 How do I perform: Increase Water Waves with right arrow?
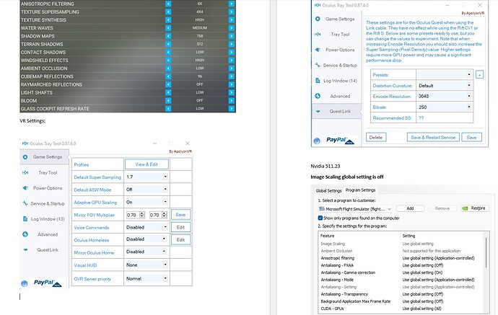click(x=231, y=28)
